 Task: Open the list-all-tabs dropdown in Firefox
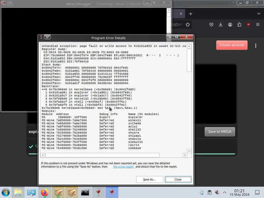tap(259, 14)
